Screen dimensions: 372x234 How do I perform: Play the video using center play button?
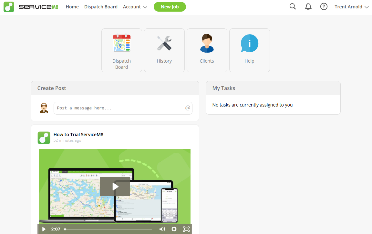coord(115,186)
